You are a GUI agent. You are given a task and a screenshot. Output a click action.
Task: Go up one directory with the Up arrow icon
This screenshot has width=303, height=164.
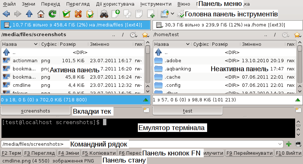[x=29, y=14]
